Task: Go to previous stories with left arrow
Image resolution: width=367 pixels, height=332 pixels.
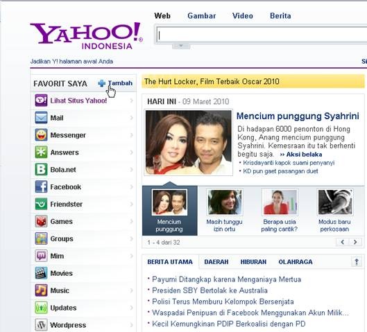Action: [343, 242]
